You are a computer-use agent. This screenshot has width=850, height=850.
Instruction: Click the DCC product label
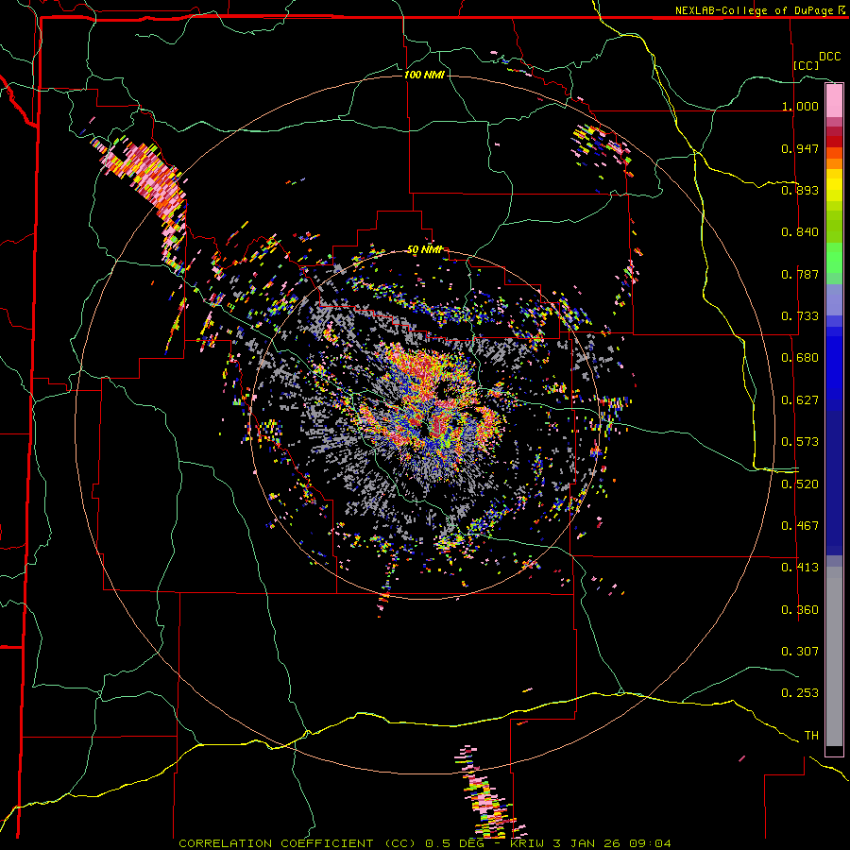(830, 57)
